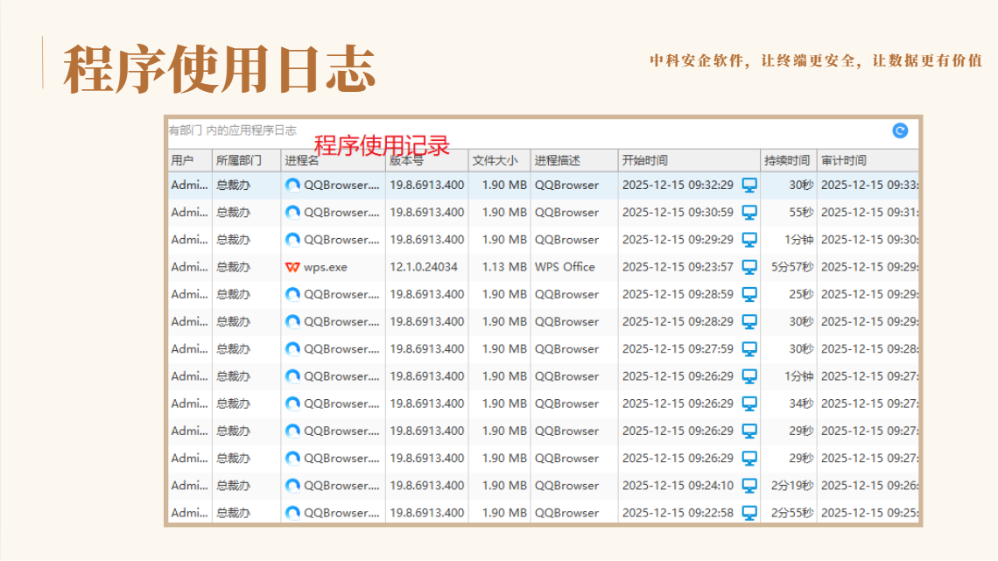This screenshot has width=998, height=561.
Task: Sort by the 所属部门 column header
Action: pyautogui.click(x=246, y=160)
